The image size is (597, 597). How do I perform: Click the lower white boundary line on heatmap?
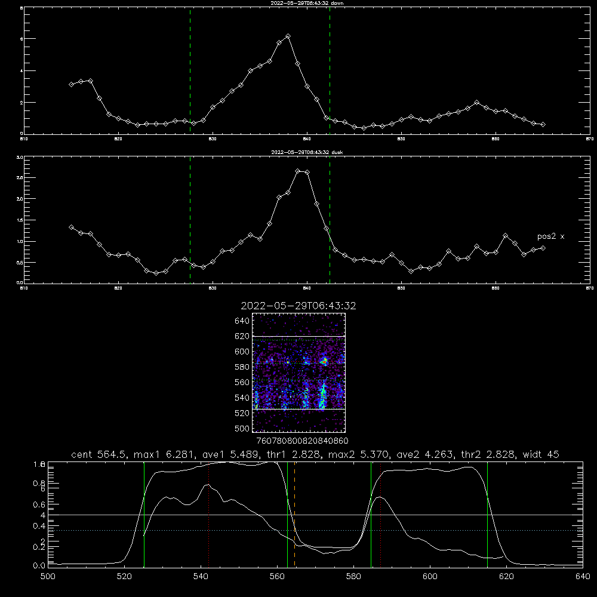tap(299, 409)
